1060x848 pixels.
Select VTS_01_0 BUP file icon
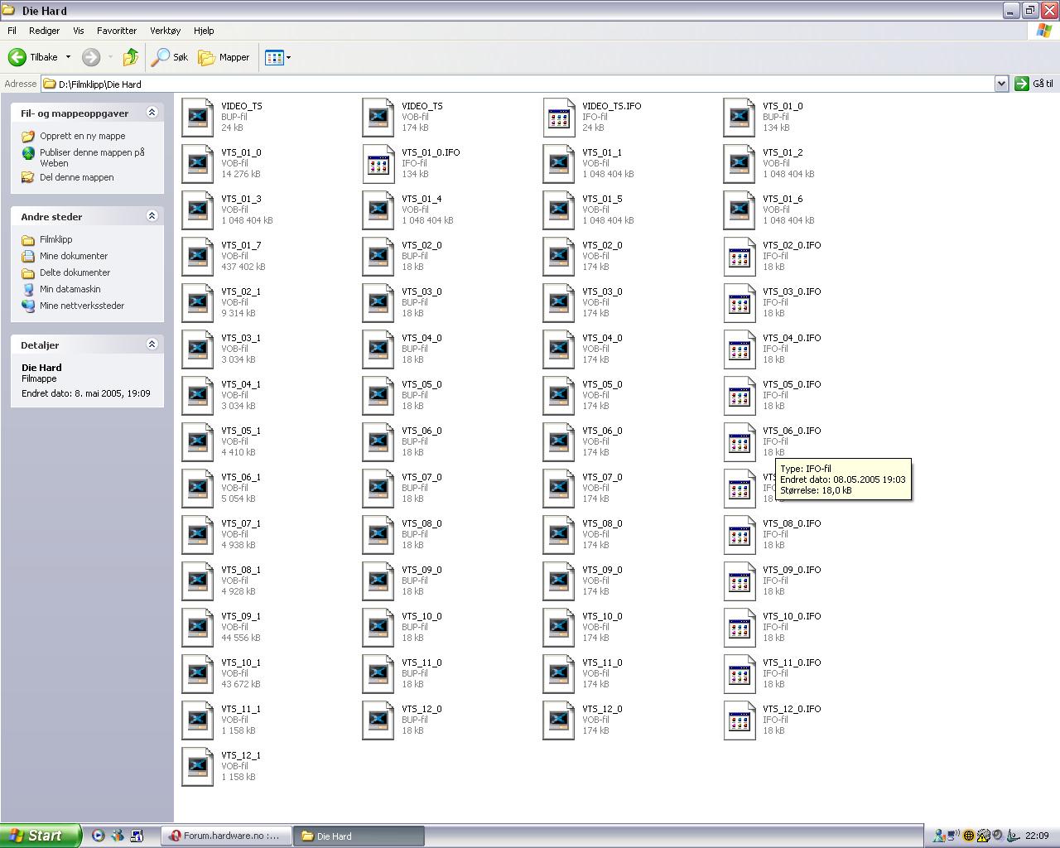tap(740, 117)
